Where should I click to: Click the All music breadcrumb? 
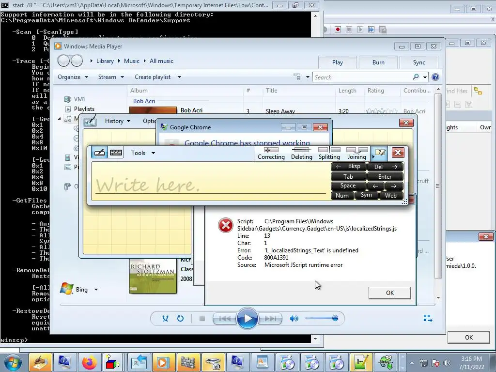pos(161,61)
